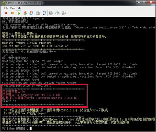Take a snapshot with the camera-clock icon
This screenshot has height=132, width=156.
tap(32, 13)
